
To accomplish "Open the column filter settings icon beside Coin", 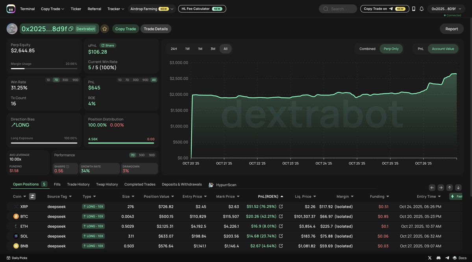I will 32,196.
